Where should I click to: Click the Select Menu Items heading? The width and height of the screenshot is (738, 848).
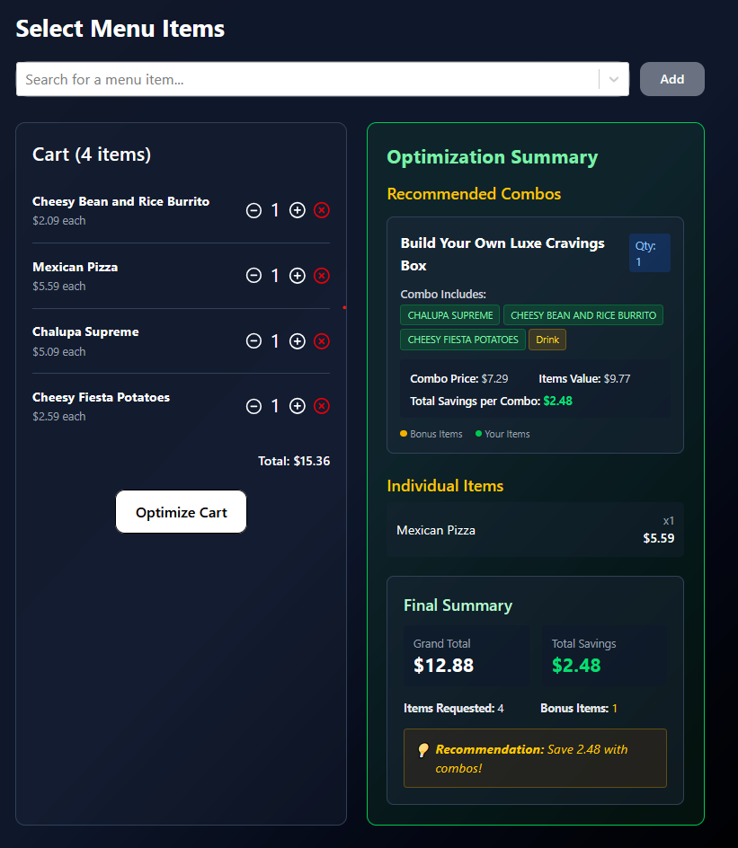[120, 29]
